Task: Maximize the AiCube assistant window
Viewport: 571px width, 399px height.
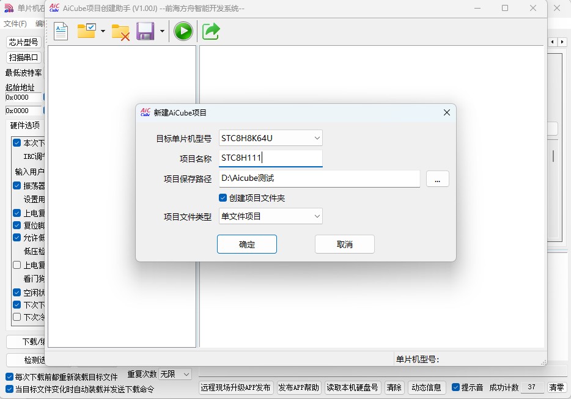Action: click(x=505, y=8)
